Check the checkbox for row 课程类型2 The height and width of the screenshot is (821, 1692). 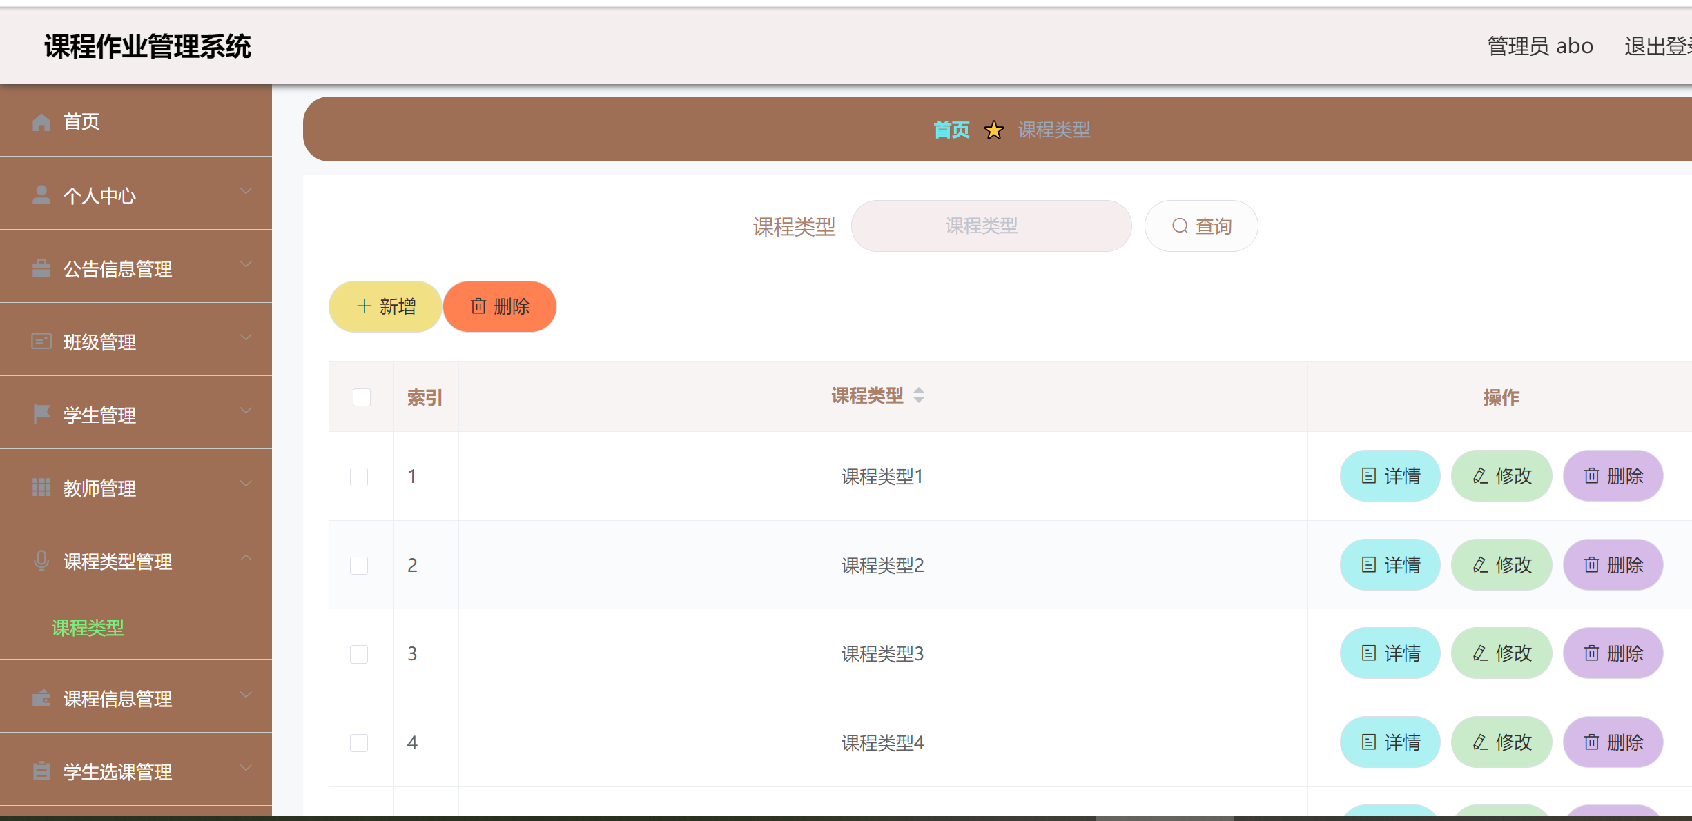[359, 565]
